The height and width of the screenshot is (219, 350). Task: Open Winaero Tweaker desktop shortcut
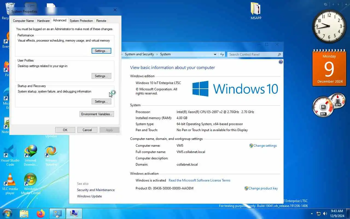click(x=51, y=155)
